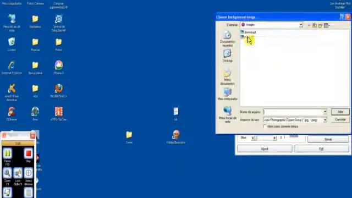The height and width of the screenshot is (198, 352).
Task: Open Documentos recentes in dialog sidebar
Action: (227, 38)
